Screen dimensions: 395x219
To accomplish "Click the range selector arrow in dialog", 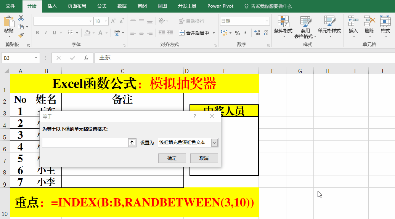I will [x=132, y=143].
